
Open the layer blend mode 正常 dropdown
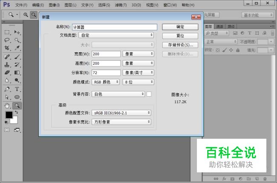[221, 42]
